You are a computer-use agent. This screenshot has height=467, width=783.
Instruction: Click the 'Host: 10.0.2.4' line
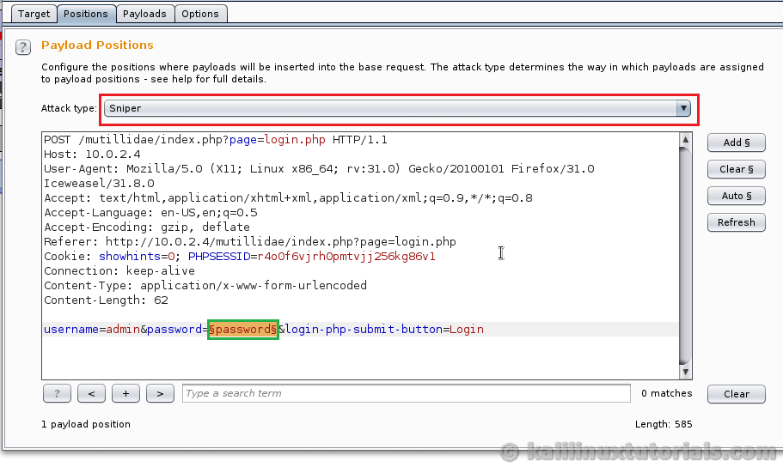point(92,155)
